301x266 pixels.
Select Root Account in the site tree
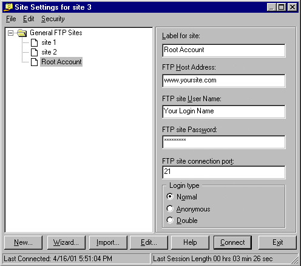pyautogui.click(x=61, y=62)
